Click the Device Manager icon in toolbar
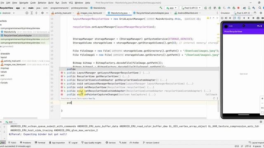264x148 pixels. 249,8
